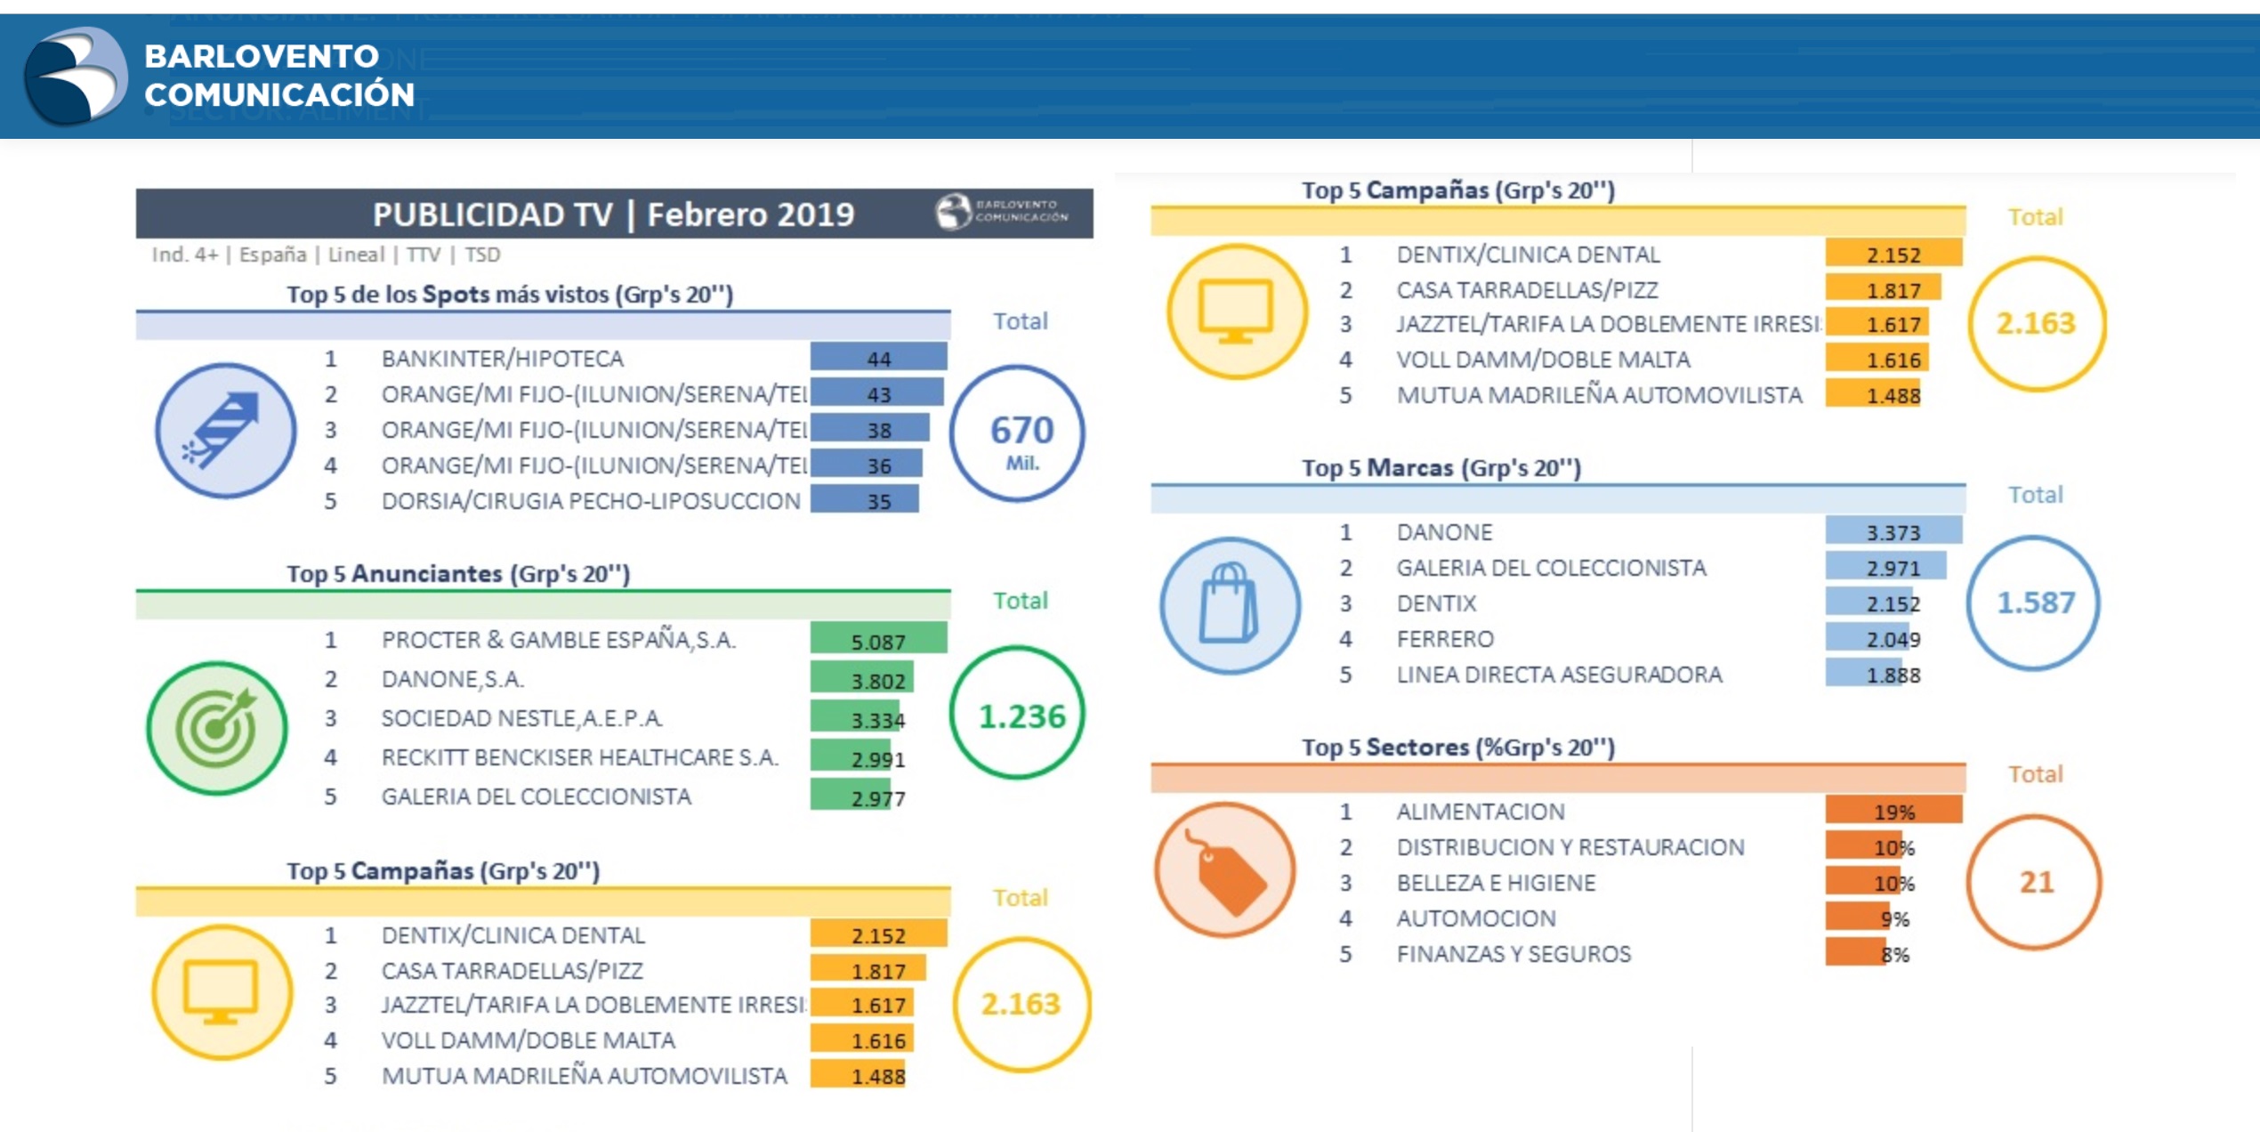Click the blue bar with value 35

pyautogui.click(x=865, y=500)
